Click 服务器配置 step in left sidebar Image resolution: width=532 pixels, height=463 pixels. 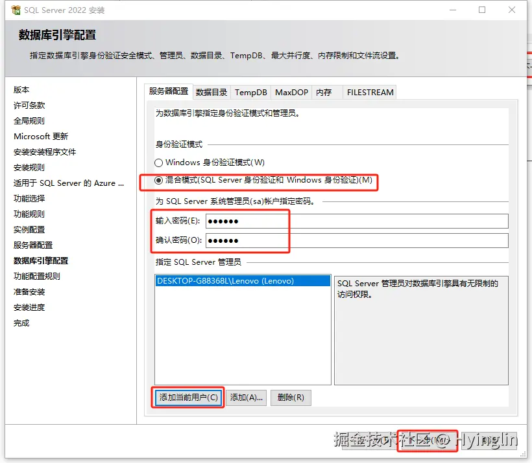[33, 245]
